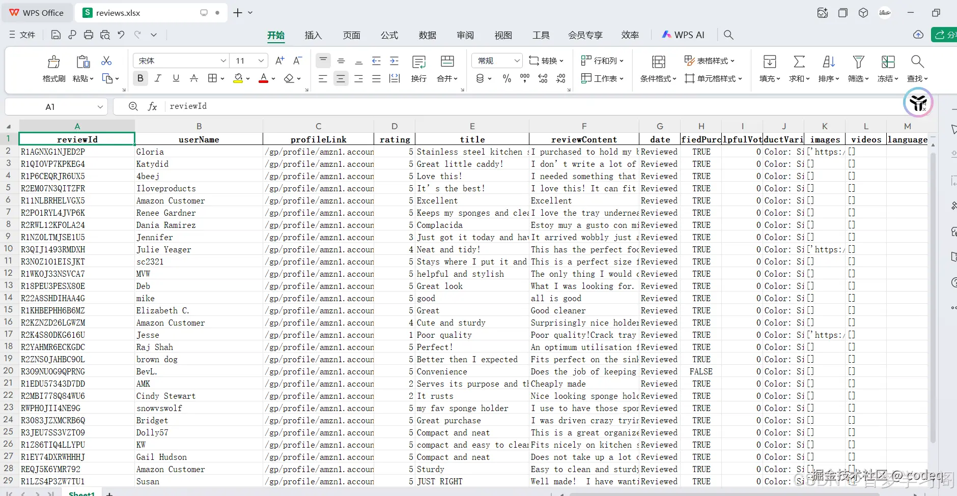Open the number format 常规 dropdown
957x496 pixels.
(517, 61)
